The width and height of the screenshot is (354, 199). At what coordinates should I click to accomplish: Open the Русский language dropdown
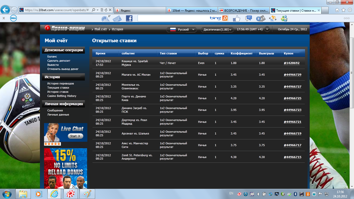(182, 30)
